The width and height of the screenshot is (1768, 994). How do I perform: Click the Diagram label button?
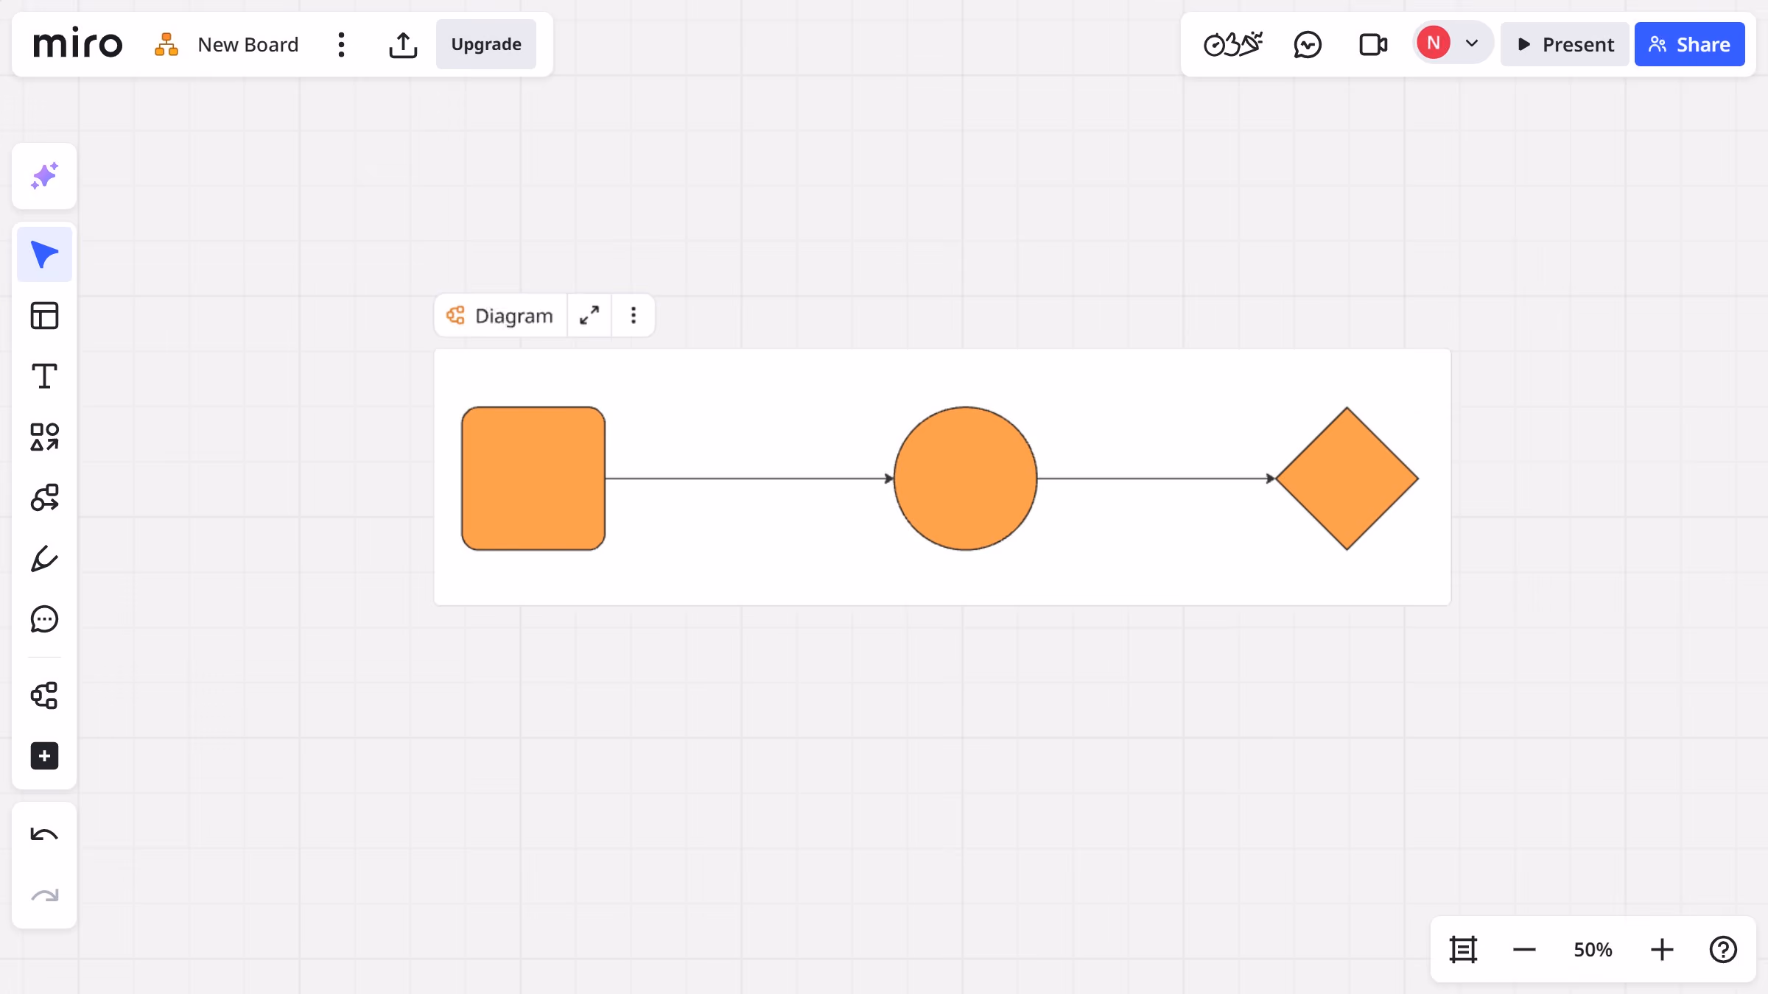500,316
